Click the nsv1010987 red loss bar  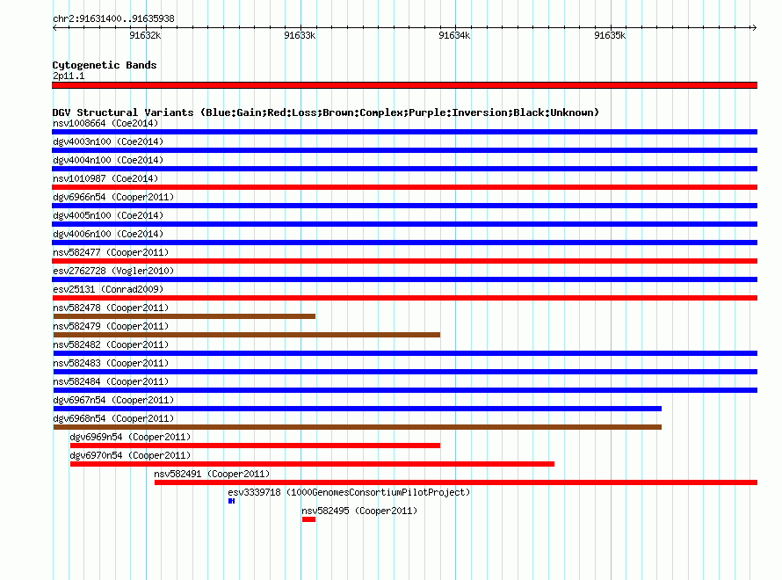point(404,187)
